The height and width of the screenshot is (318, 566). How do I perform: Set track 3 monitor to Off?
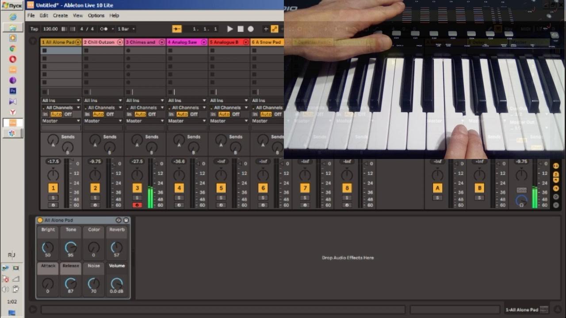(x=152, y=114)
